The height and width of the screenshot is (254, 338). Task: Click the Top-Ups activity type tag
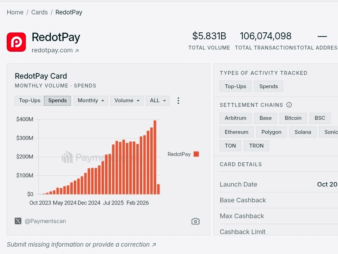[235, 86]
